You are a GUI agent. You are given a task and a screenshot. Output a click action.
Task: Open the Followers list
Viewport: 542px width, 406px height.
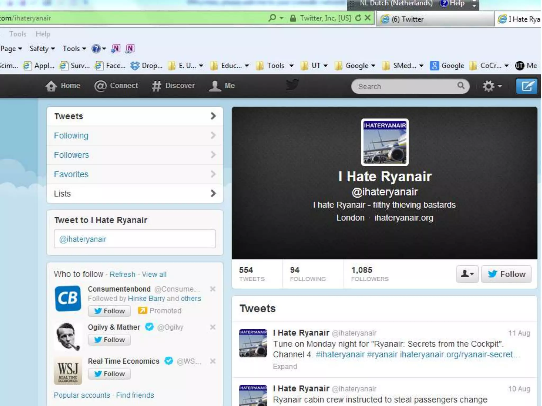tap(71, 155)
